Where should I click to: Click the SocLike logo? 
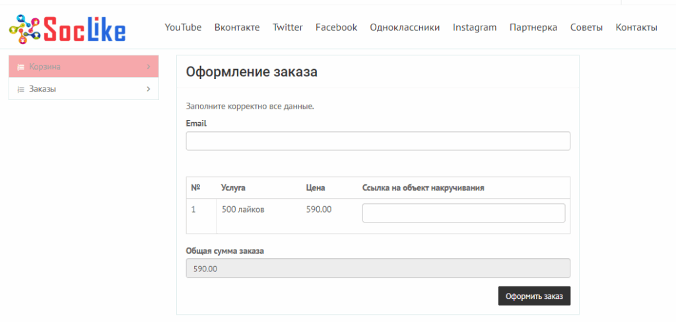(x=67, y=28)
